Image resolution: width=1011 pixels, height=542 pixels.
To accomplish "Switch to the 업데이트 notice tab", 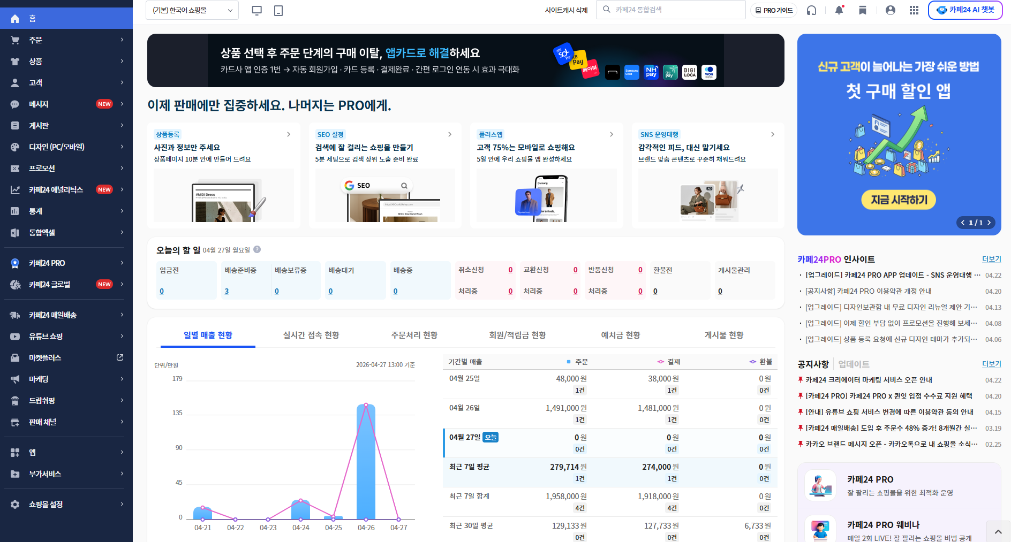I will pyautogui.click(x=854, y=364).
